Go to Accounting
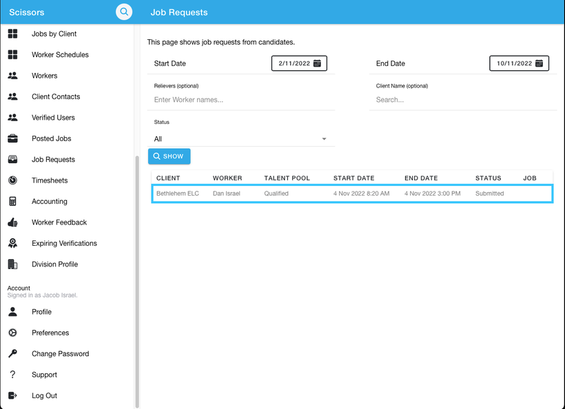Viewport: 565px width, 409px height. [x=50, y=201]
